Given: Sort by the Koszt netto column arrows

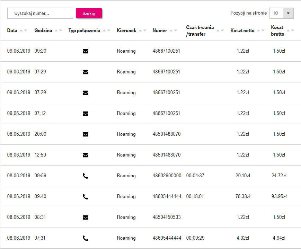Looking at the screenshot, I should 261,30.
